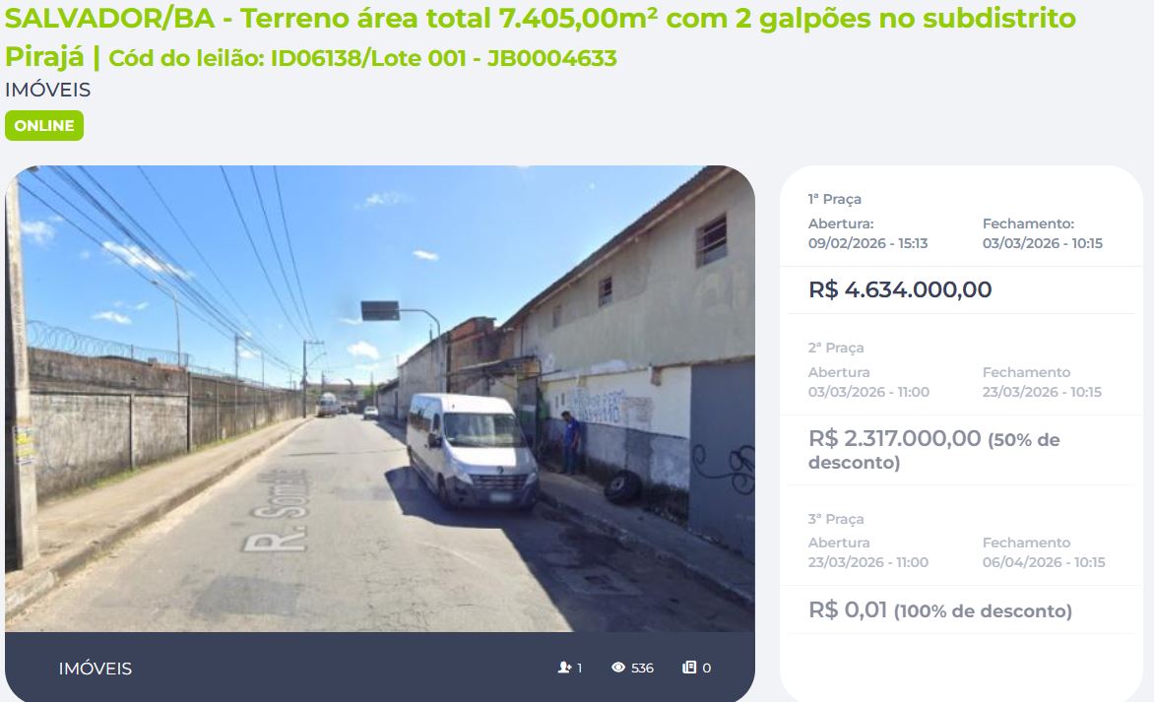Viewport: 1154px width, 702px height.
Task: Select the 2ª Praça section header
Action: pyautogui.click(x=836, y=348)
